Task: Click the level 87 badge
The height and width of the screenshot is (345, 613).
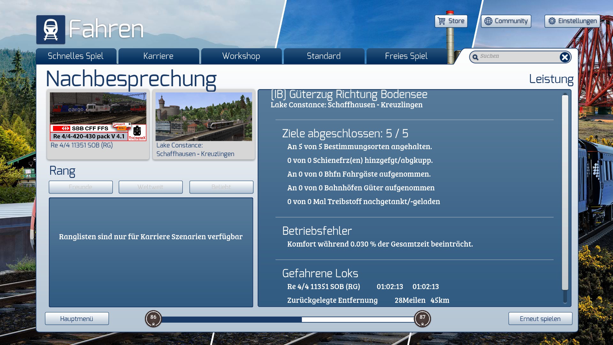Action: point(422,318)
